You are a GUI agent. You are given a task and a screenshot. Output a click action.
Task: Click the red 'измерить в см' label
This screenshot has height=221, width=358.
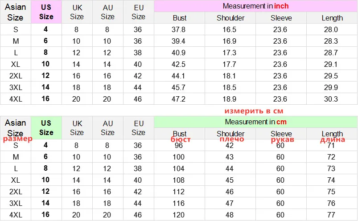[x=254, y=111]
